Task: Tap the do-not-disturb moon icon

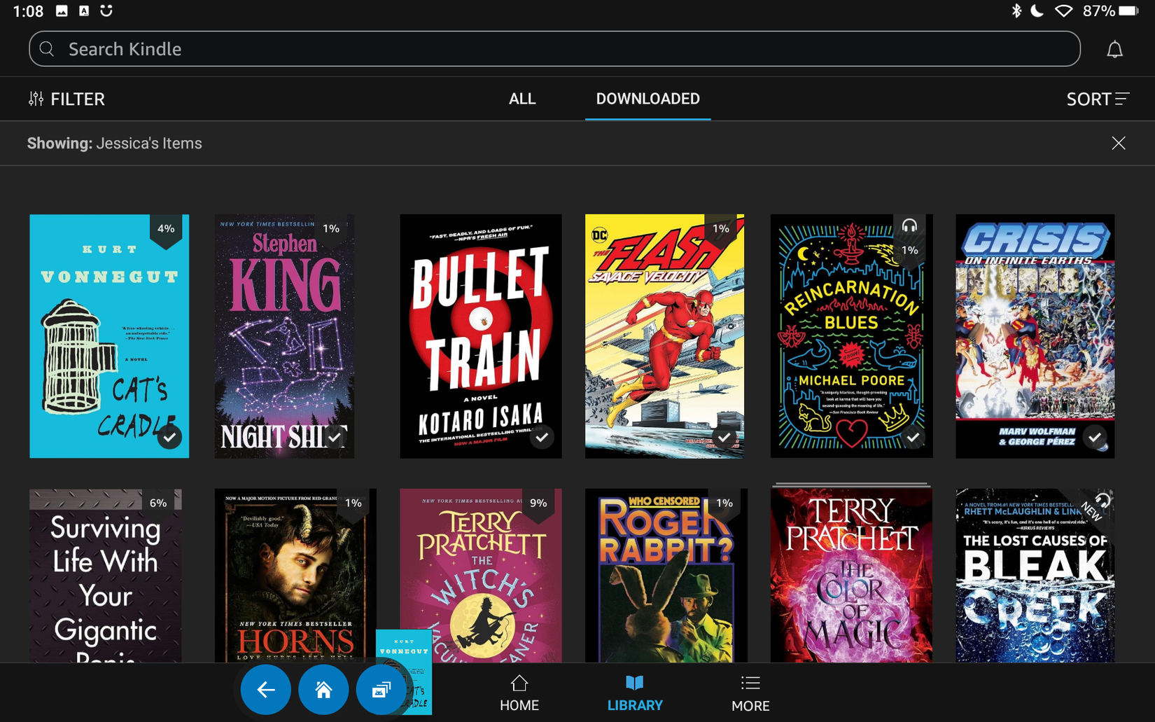Action: pyautogui.click(x=1038, y=11)
